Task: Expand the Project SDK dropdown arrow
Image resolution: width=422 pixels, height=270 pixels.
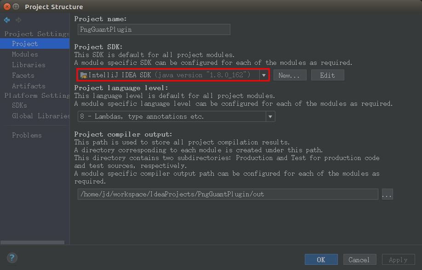Action: point(264,75)
